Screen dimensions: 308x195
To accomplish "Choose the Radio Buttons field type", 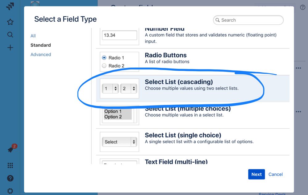I will coord(193,62).
